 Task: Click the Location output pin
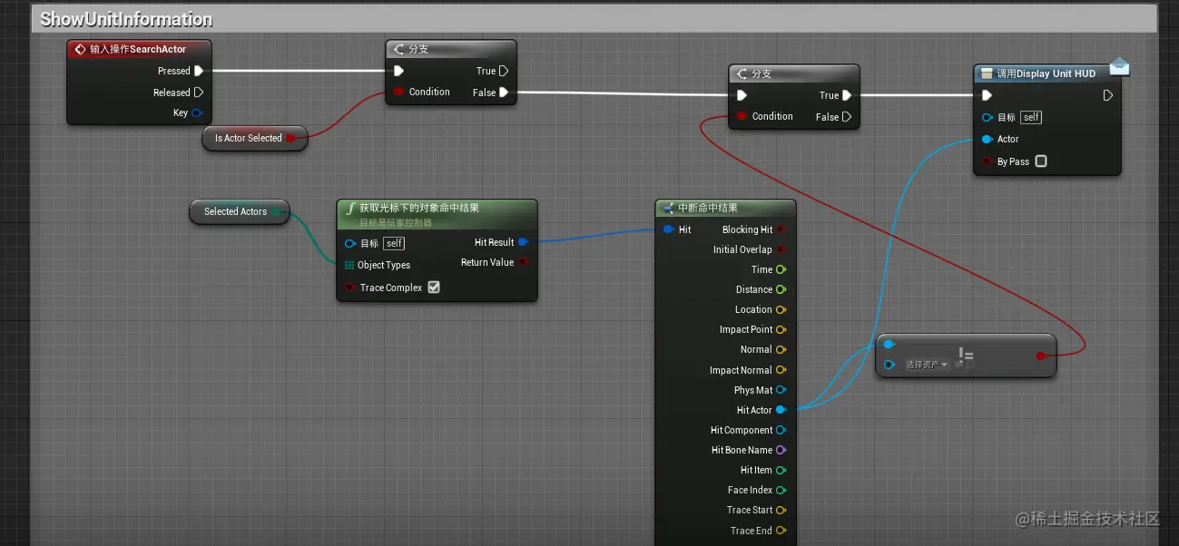[781, 309]
